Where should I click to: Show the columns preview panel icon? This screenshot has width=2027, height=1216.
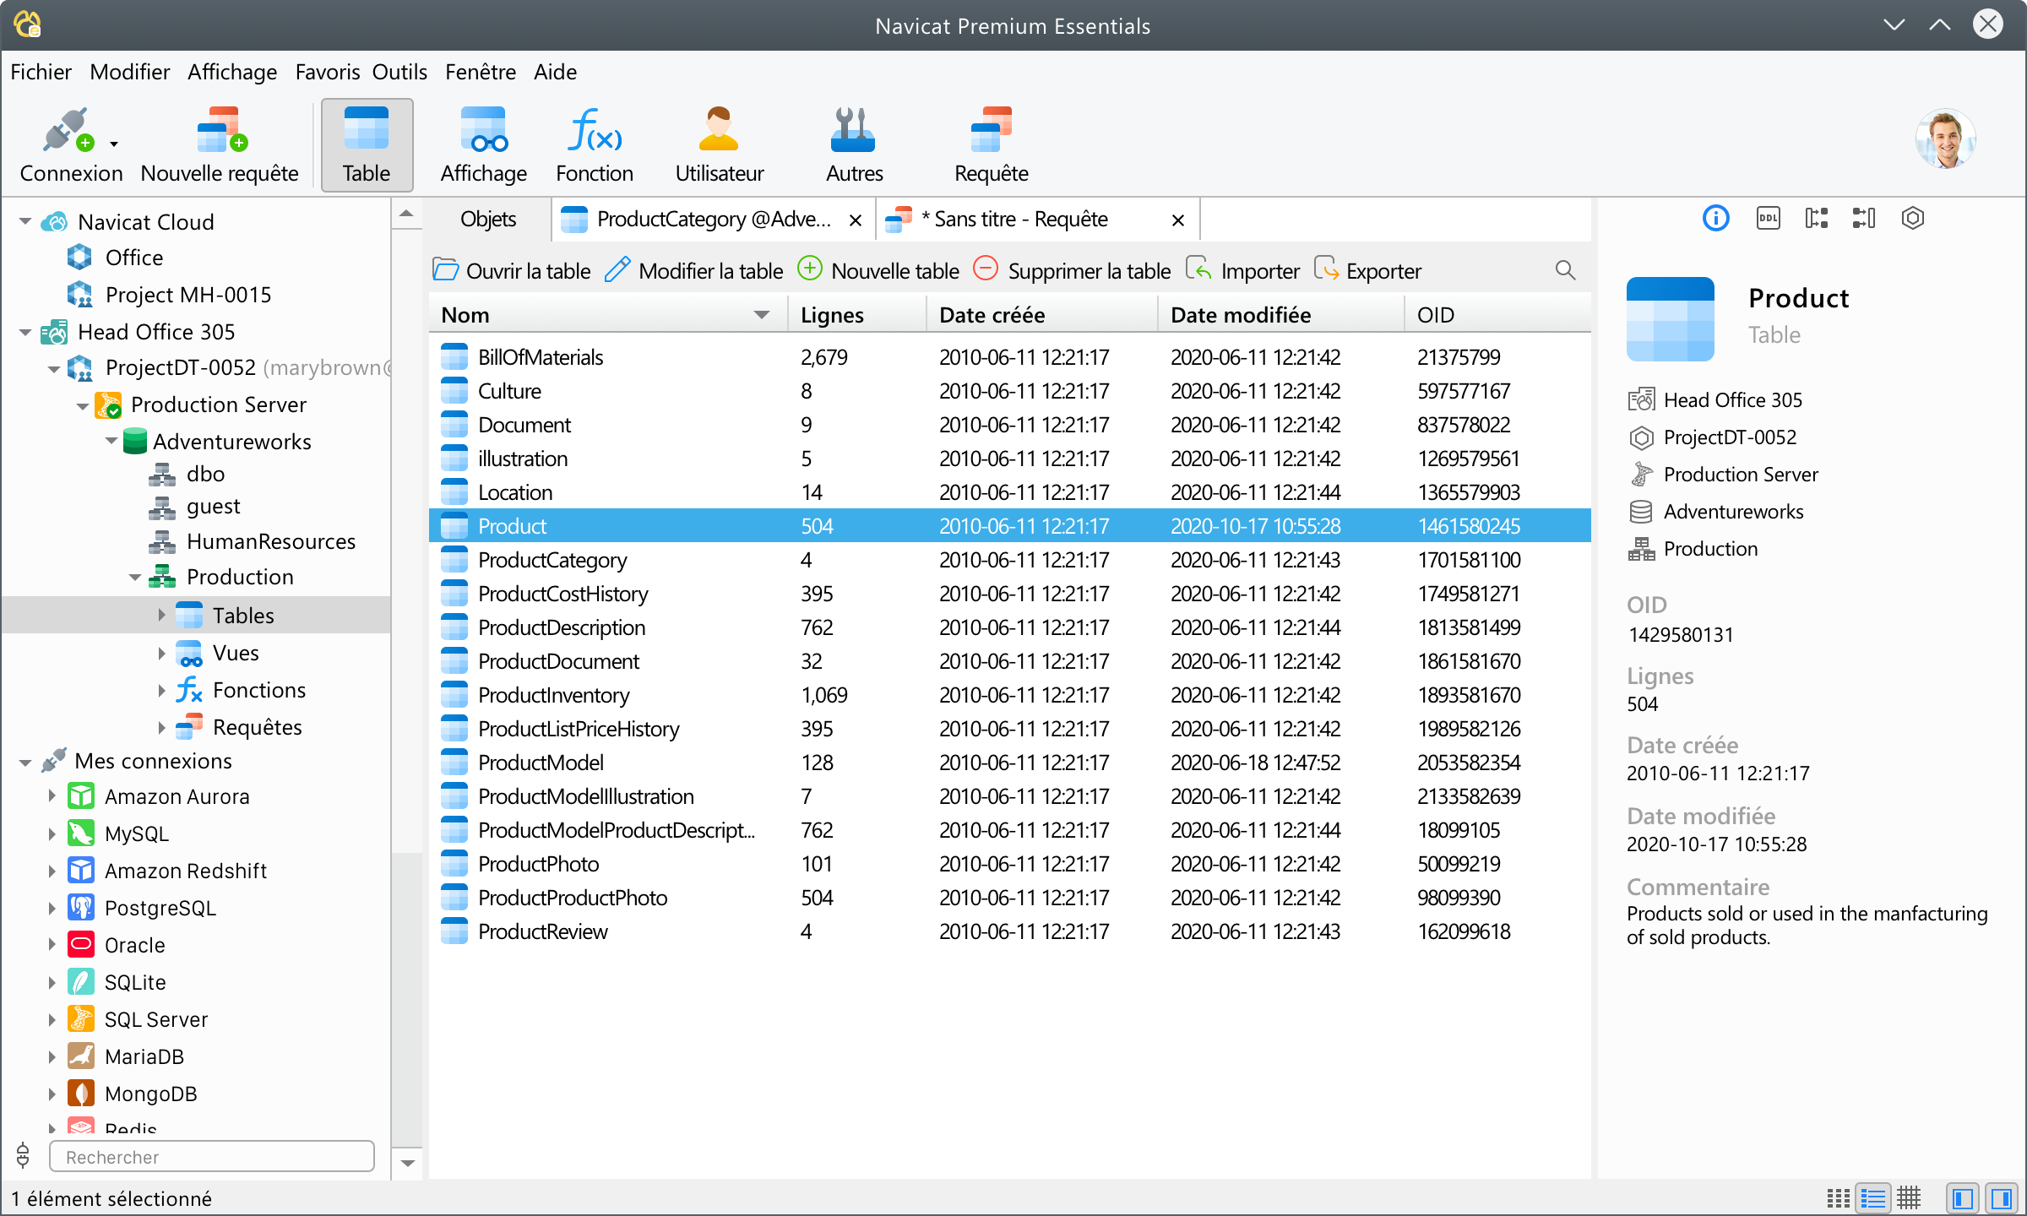(1864, 219)
